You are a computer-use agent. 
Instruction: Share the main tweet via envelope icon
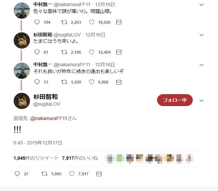pos(99,174)
